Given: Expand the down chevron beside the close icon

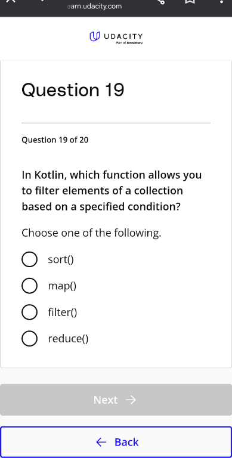Looking at the screenshot, I should pos(43,1).
